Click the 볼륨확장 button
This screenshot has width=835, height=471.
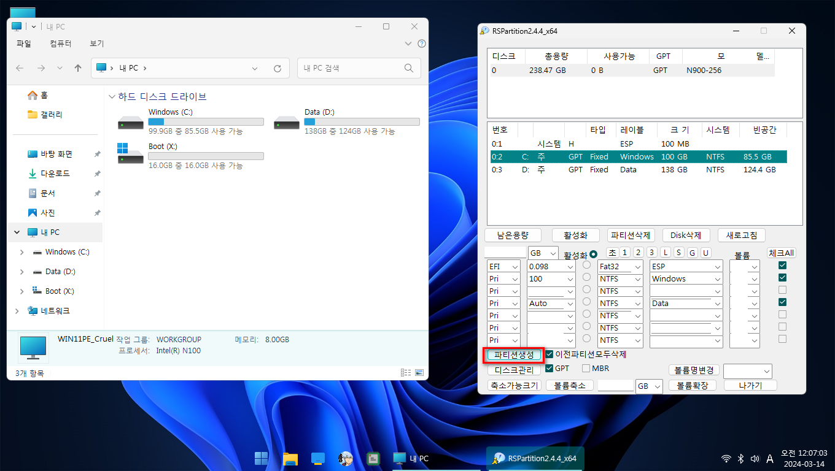click(x=693, y=386)
